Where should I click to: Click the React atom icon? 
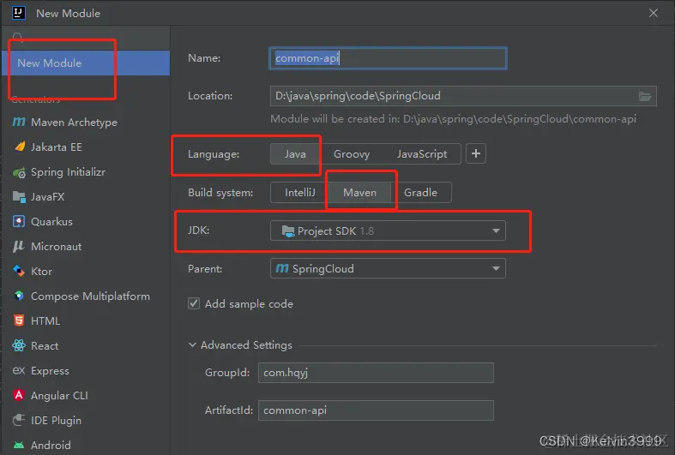coord(19,345)
